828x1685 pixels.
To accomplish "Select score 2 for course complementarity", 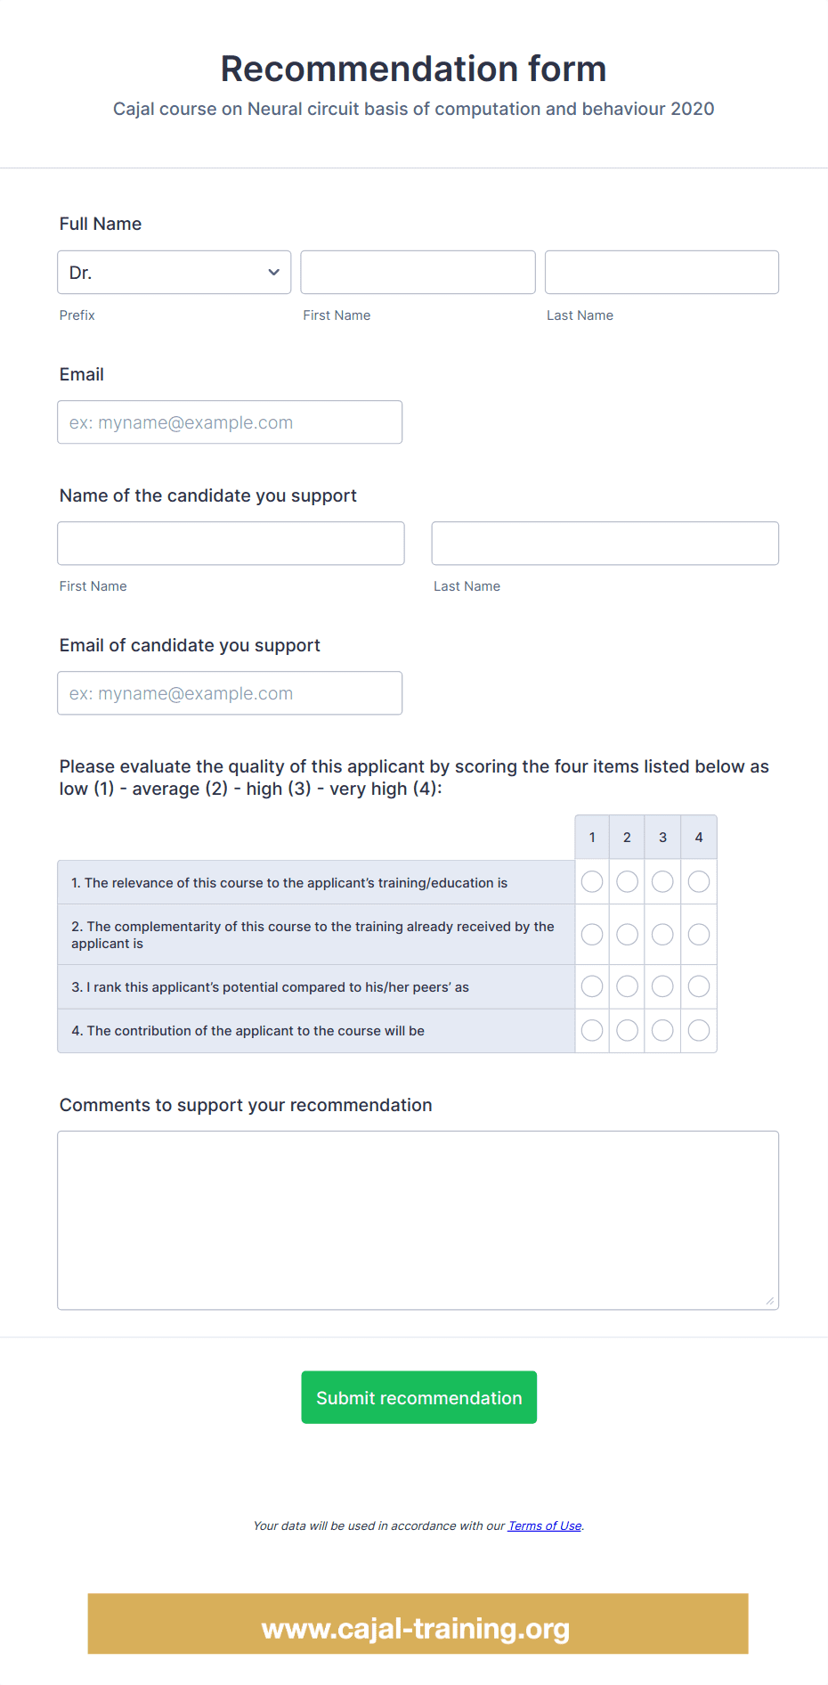I will tap(627, 934).
